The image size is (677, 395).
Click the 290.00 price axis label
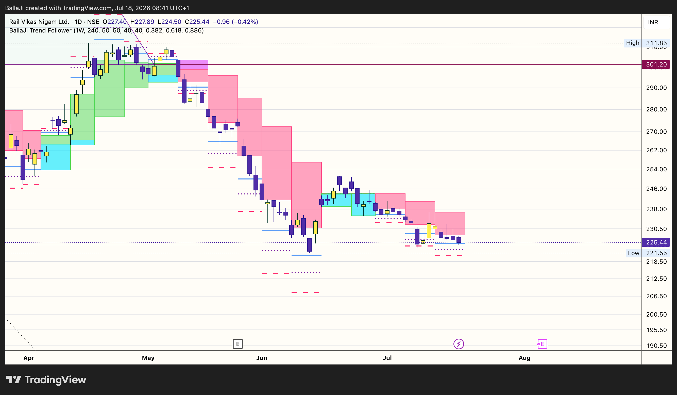[656, 88]
